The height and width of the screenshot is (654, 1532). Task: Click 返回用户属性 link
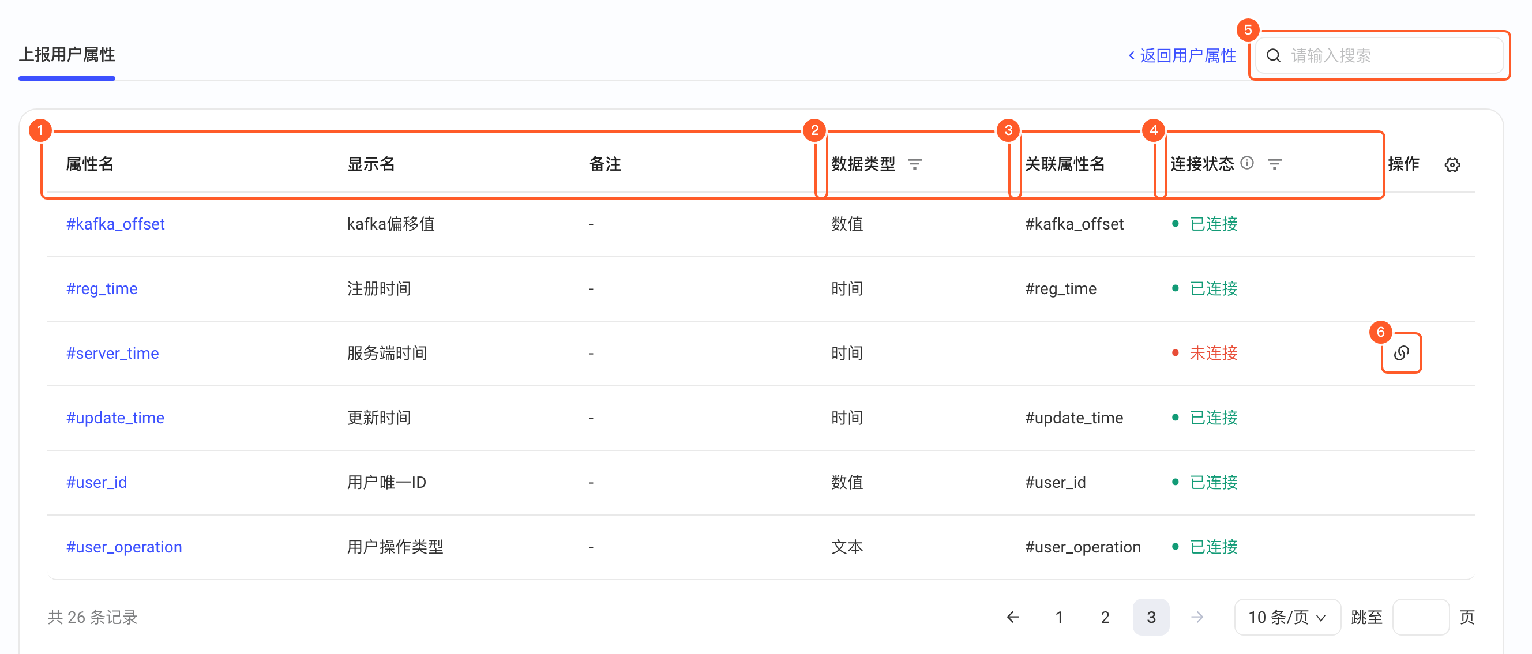tap(1182, 55)
